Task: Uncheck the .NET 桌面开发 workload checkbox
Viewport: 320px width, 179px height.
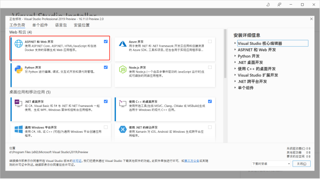Action: coord(106,101)
